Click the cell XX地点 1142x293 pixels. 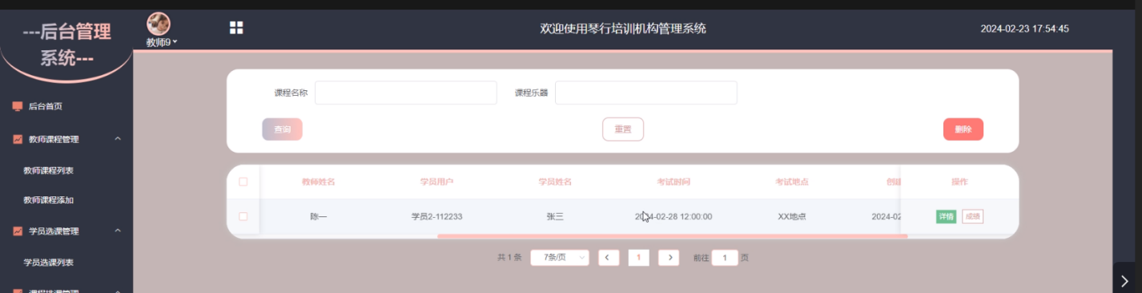[792, 216]
